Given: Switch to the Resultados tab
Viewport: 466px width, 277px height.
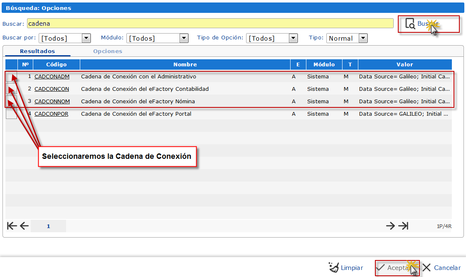Looking at the screenshot, I should tap(37, 51).
